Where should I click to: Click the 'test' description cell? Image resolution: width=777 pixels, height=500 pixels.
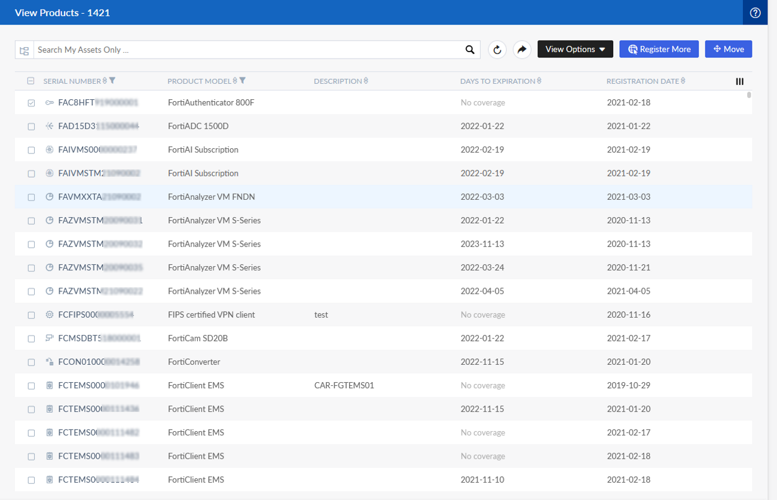click(x=321, y=315)
